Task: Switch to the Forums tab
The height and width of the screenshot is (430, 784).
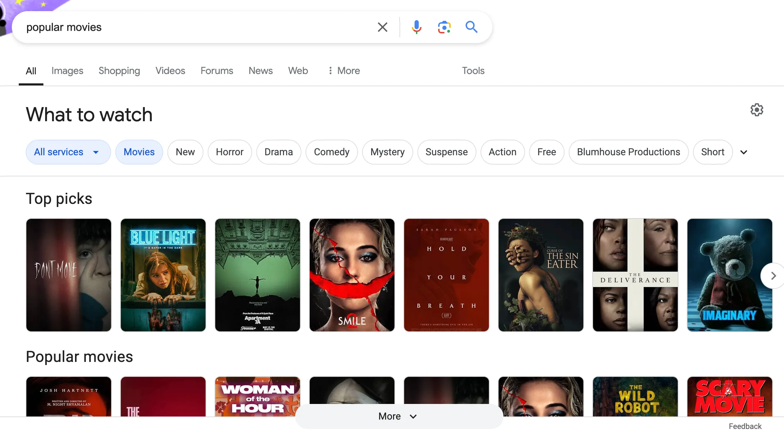Action: (x=217, y=71)
